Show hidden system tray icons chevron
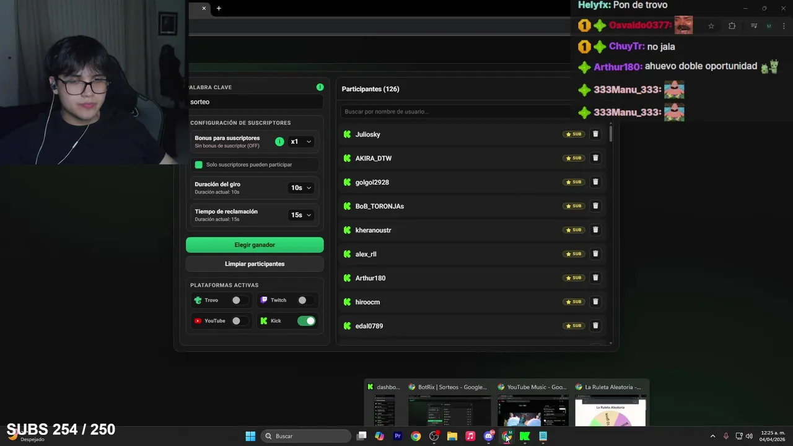 coord(712,436)
